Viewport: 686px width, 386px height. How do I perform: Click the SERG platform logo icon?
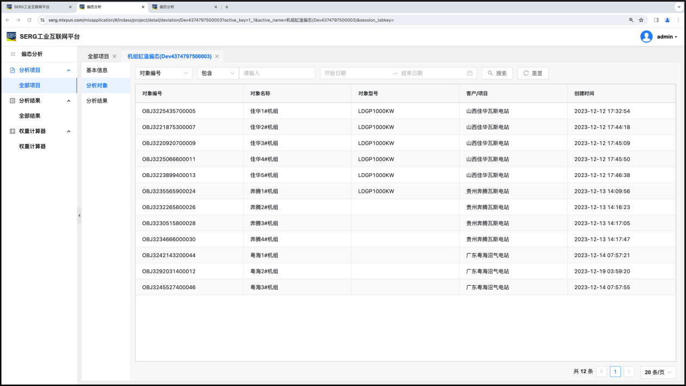click(11, 36)
